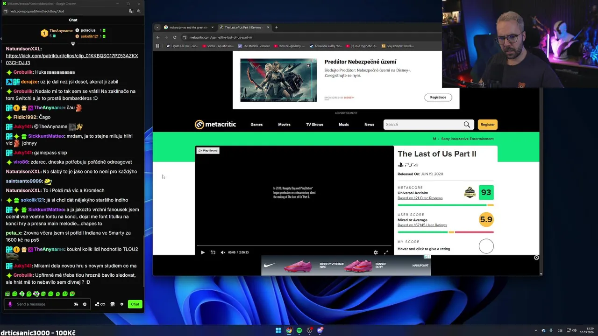
Task: Open the News menu item
Action: [x=369, y=125]
